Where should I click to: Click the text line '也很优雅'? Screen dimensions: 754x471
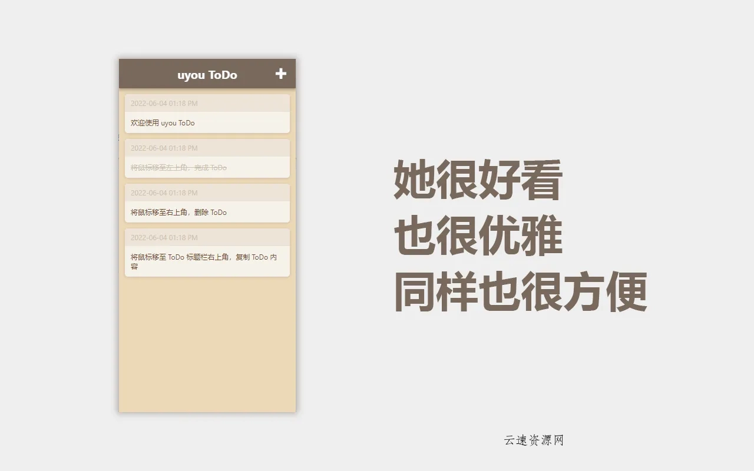[x=478, y=235]
